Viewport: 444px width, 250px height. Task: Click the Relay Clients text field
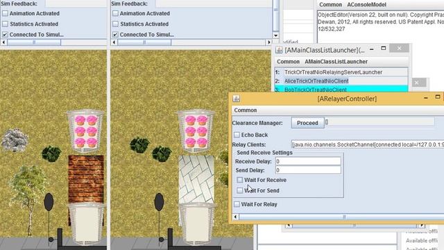point(368,144)
